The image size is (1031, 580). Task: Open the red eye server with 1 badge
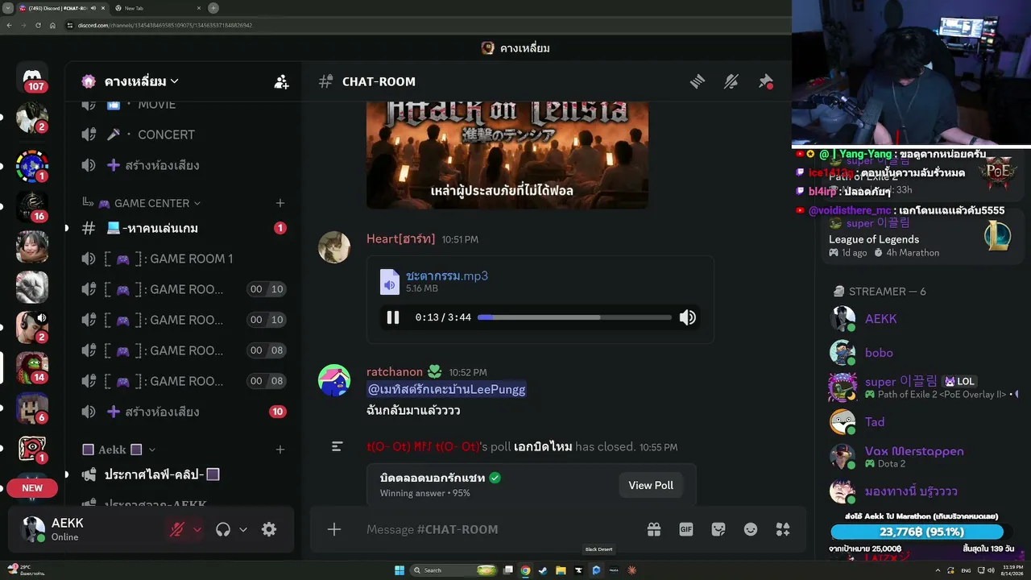click(x=32, y=448)
